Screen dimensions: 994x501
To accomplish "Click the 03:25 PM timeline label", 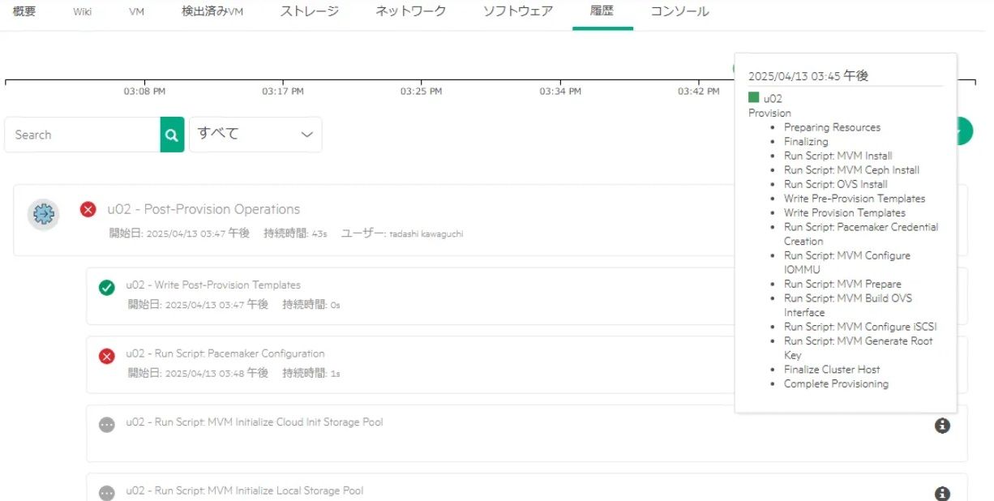I will point(421,92).
